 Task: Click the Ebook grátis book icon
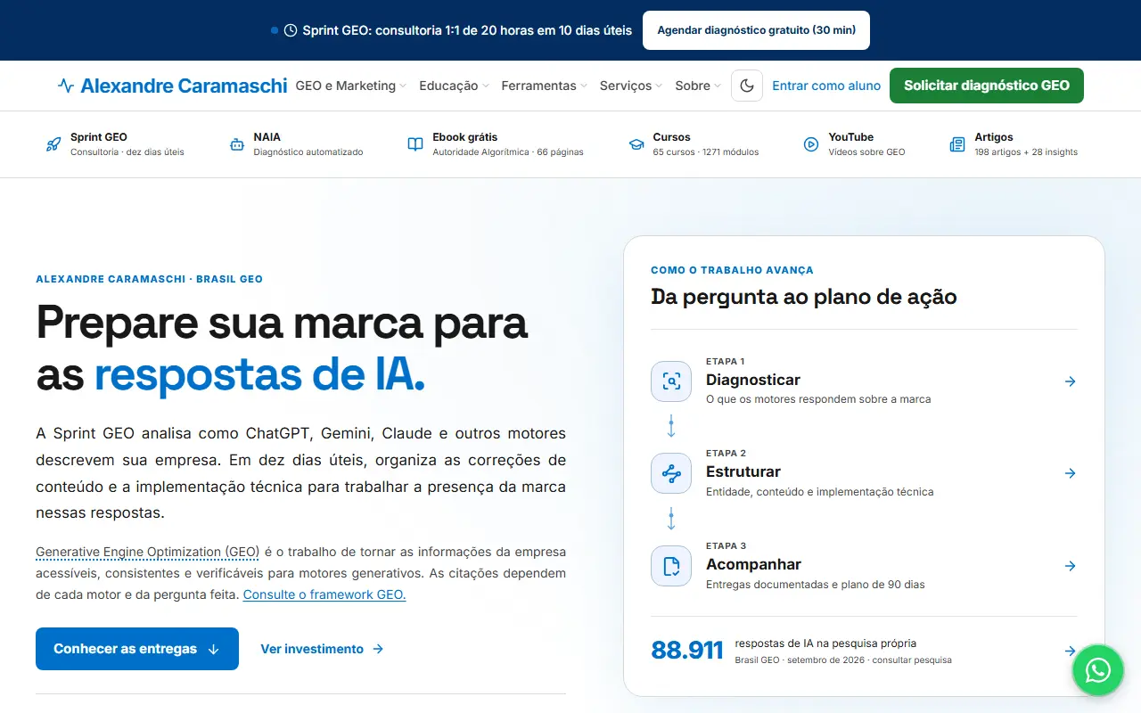click(x=415, y=144)
